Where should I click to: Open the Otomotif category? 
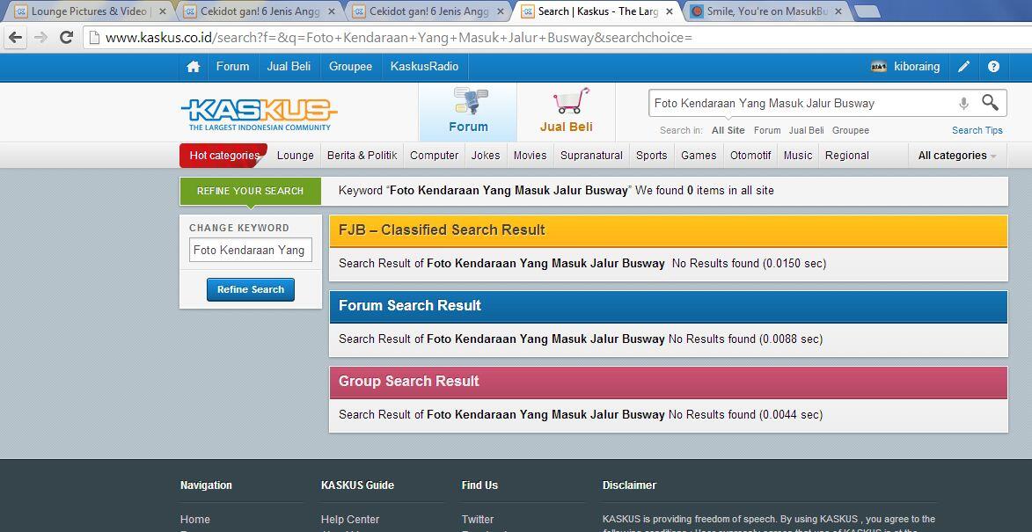[750, 155]
